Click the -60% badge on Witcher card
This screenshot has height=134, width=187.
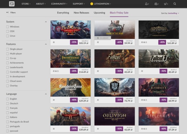tap(119, 42)
